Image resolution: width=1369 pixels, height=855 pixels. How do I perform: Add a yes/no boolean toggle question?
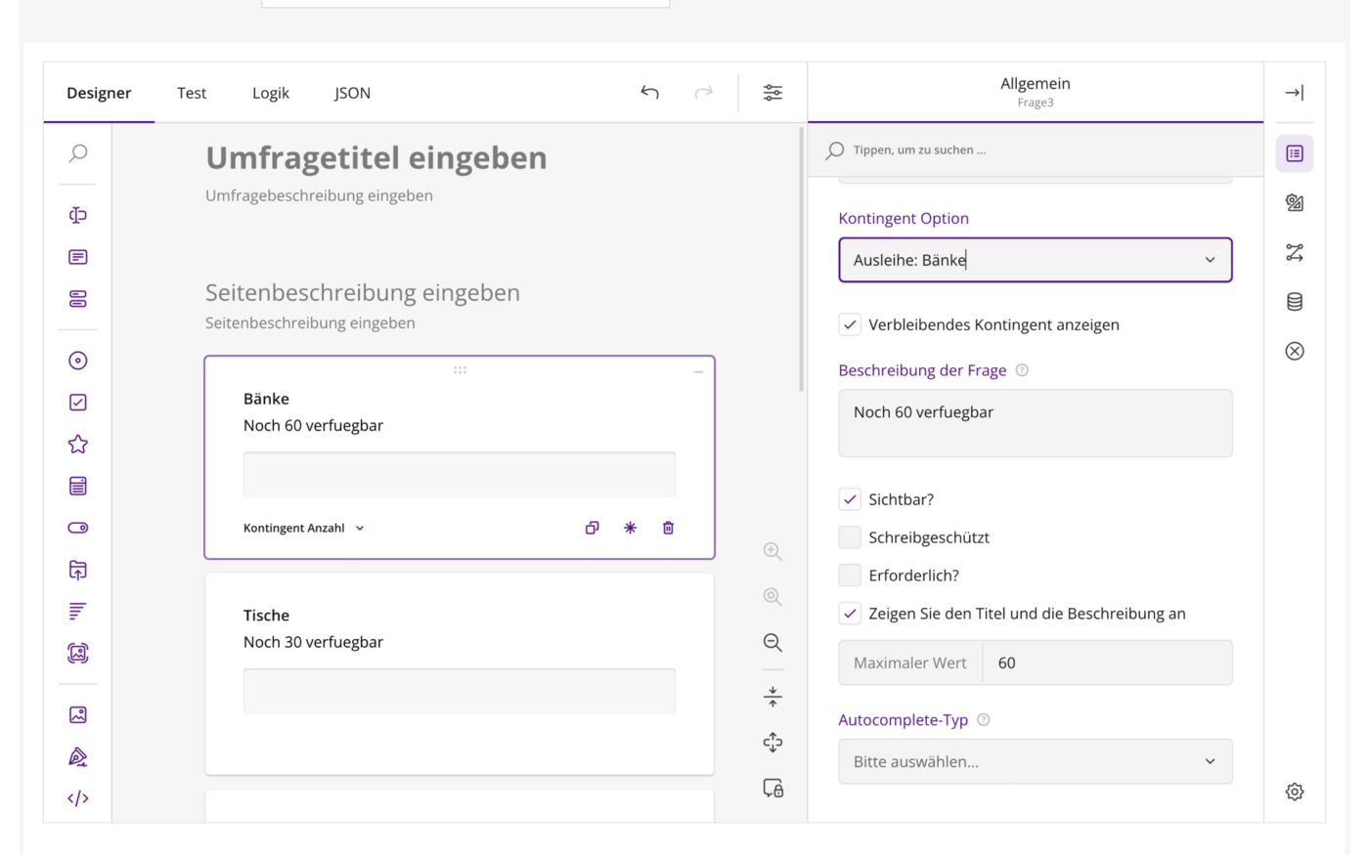tap(78, 528)
